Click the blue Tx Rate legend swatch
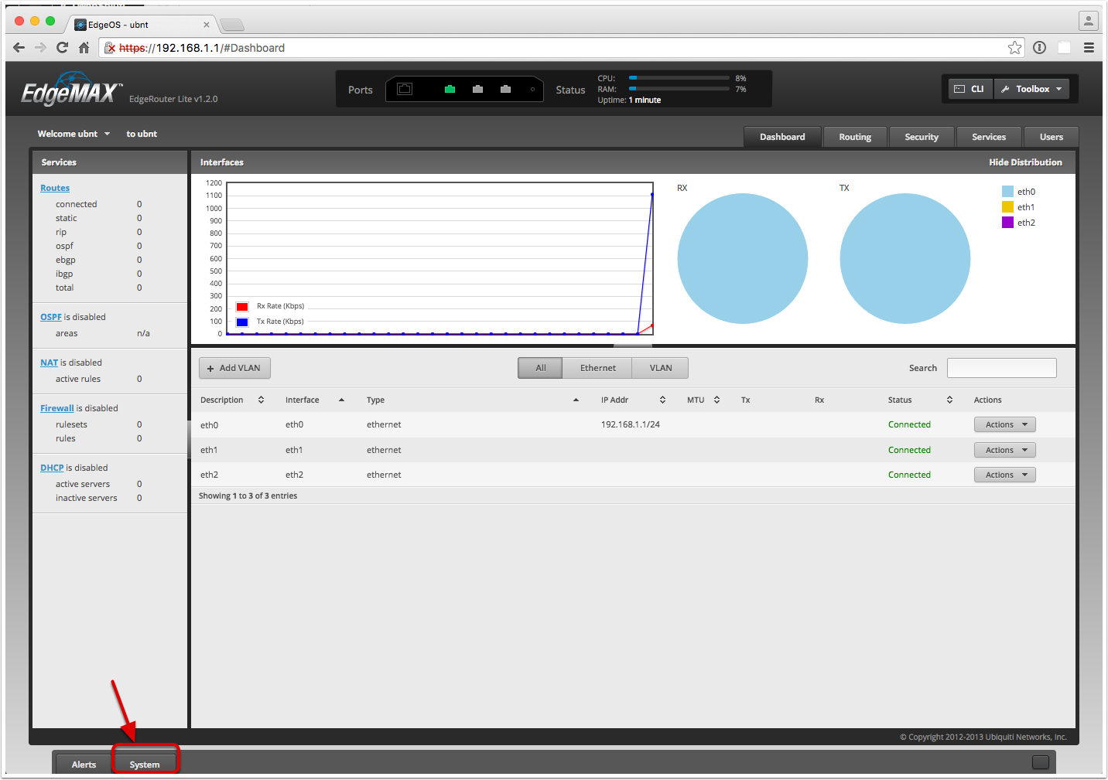Viewport: 1108px width, 780px height. pos(242,322)
